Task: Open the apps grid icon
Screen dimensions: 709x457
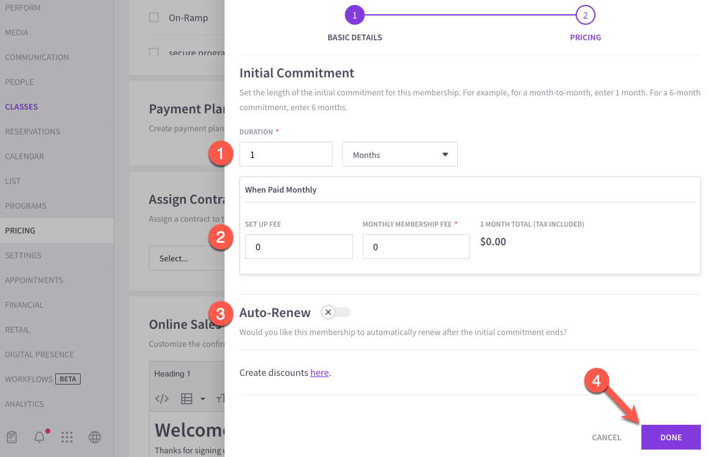Action: click(x=67, y=437)
